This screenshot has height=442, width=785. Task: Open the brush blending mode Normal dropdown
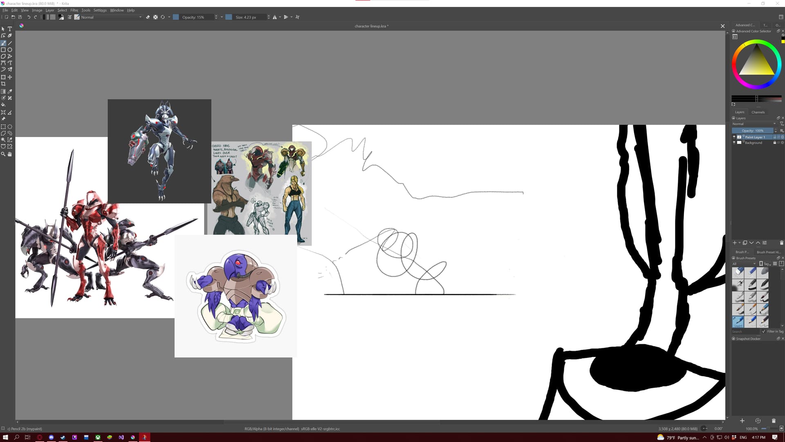(x=111, y=17)
